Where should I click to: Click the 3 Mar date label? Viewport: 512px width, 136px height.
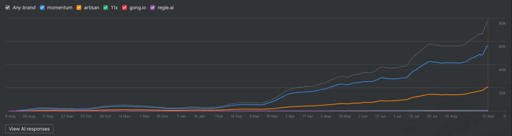click(254, 116)
